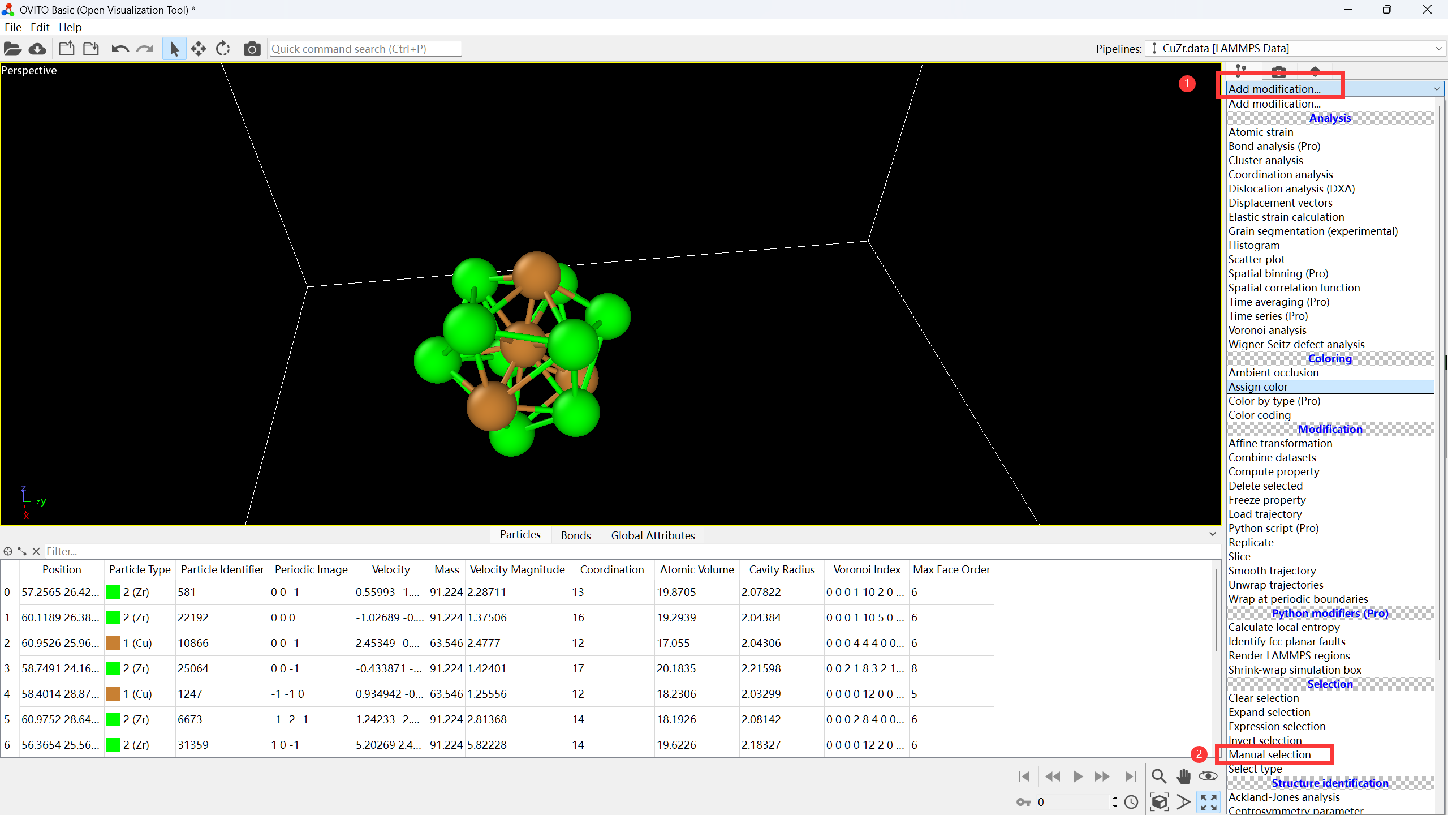1448x815 pixels.
Task: Toggle selection mode arrow tool
Action: (174, 49)
